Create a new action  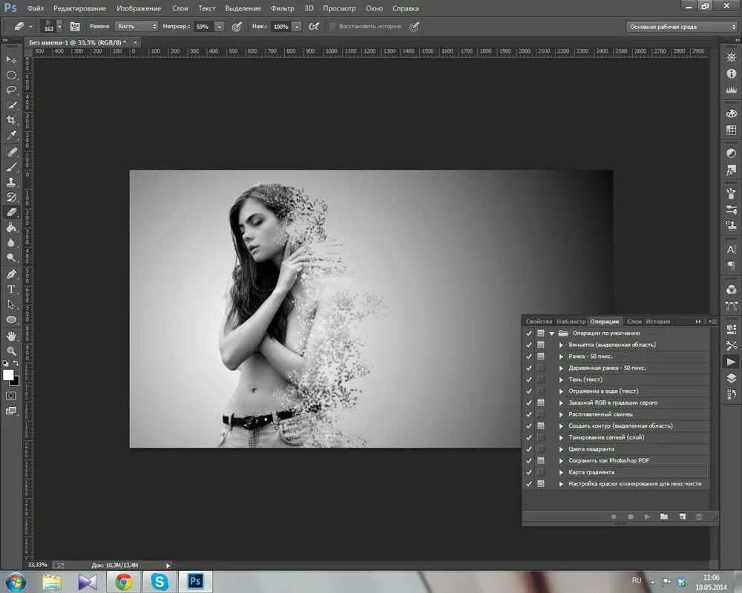click(682, 517)
